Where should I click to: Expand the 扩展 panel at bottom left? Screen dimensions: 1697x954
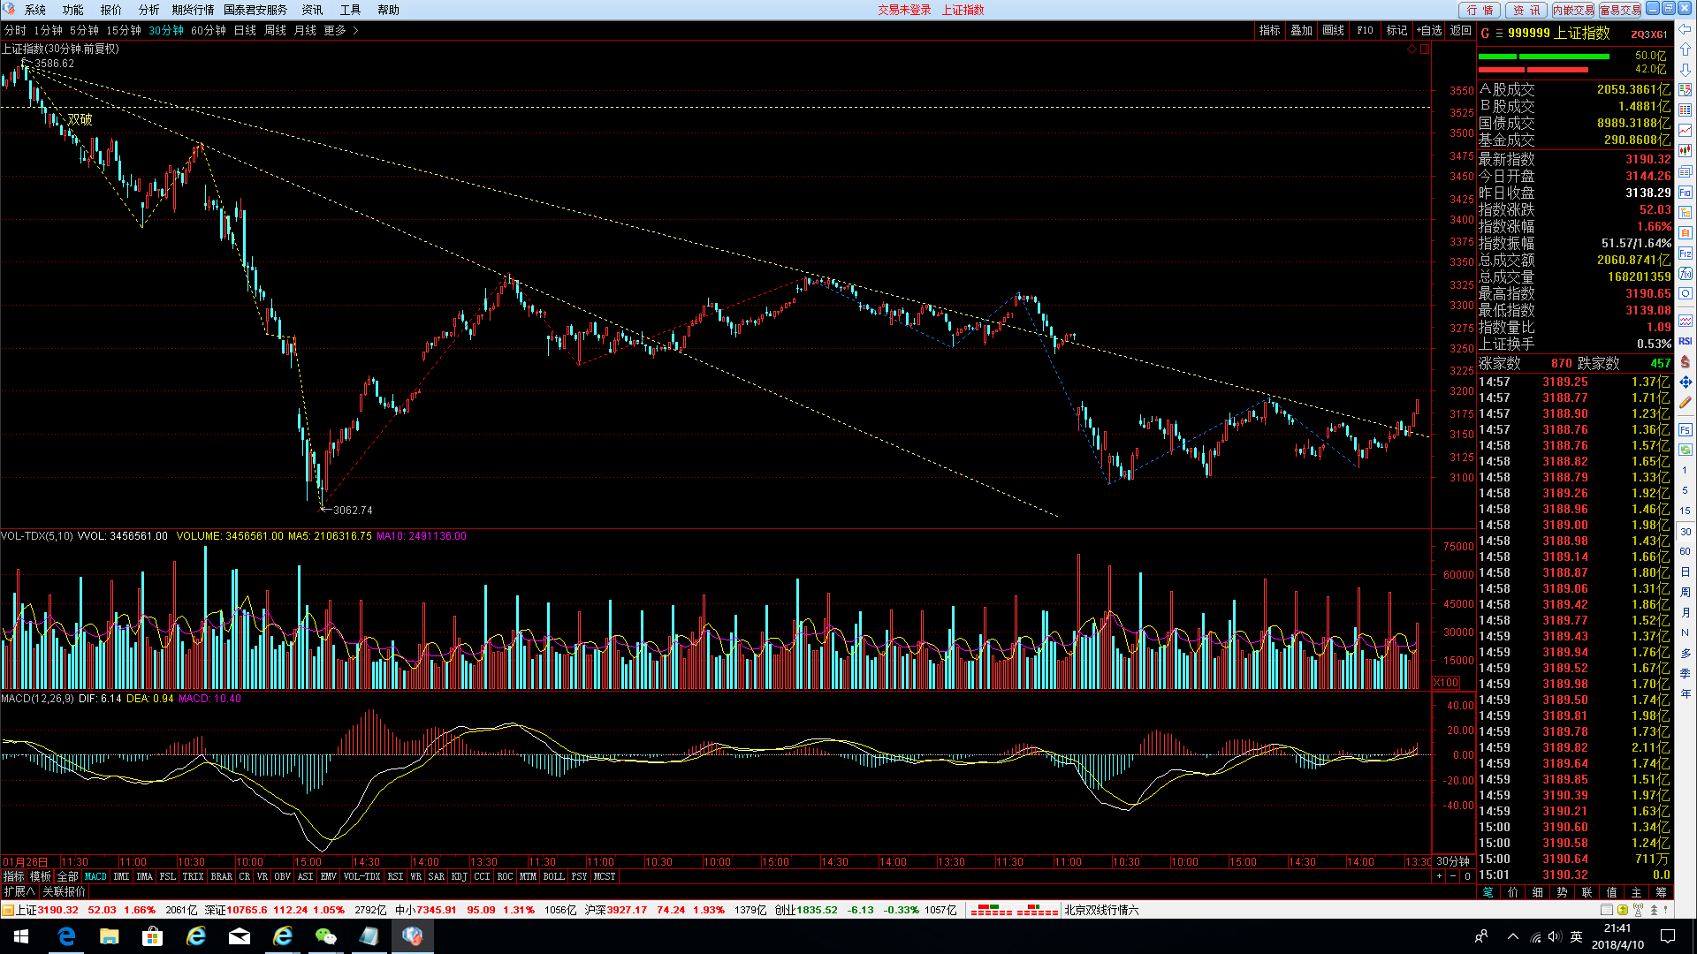click(x=19, y=891)
